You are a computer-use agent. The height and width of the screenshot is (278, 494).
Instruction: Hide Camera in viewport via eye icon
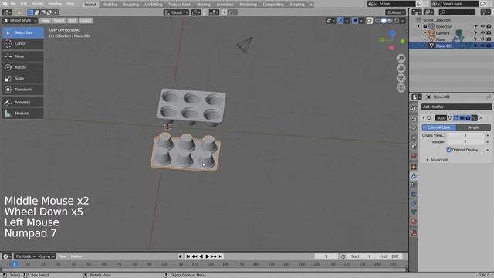point(482,32)
